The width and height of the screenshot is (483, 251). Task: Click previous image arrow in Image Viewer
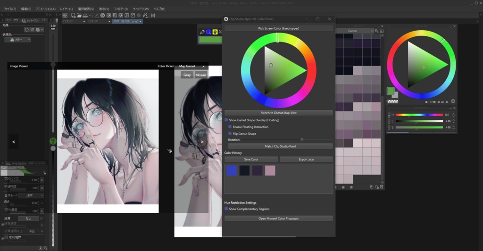[x=13, y=142]
